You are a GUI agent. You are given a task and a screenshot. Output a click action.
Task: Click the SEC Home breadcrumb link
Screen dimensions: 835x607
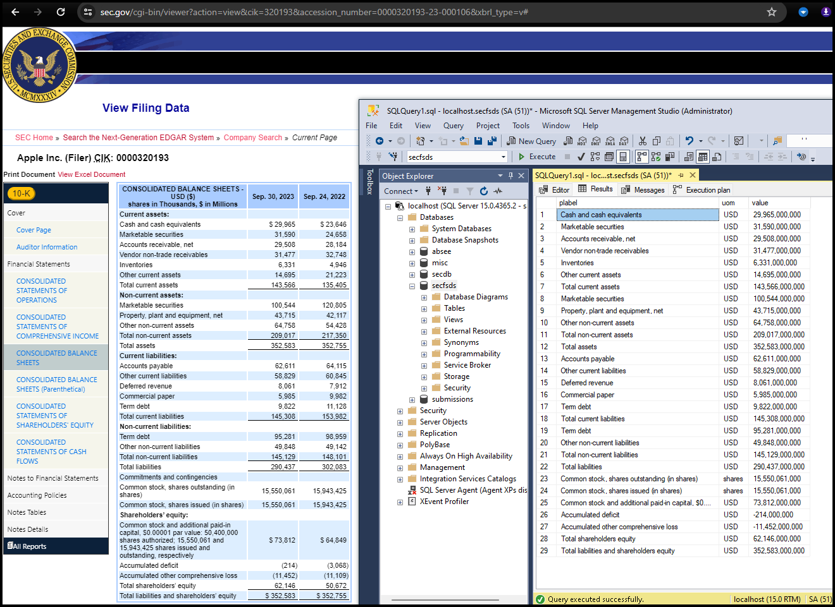[x=34, y=138]
